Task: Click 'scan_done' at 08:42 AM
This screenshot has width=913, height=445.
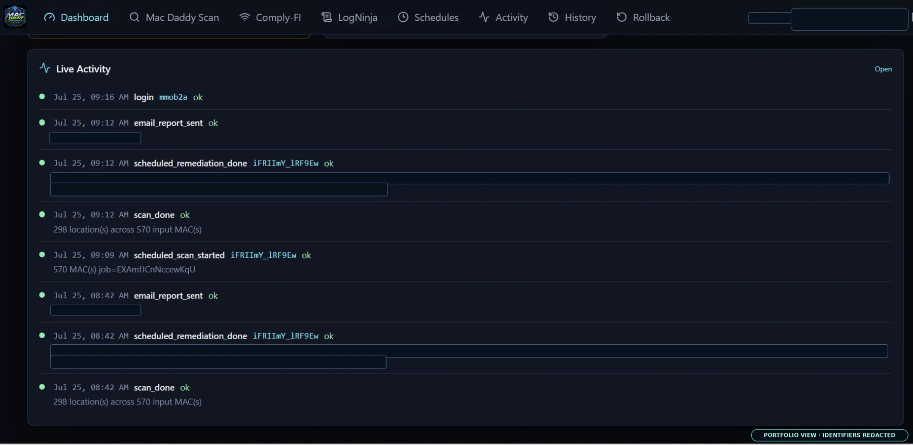Action: point(154,388)
